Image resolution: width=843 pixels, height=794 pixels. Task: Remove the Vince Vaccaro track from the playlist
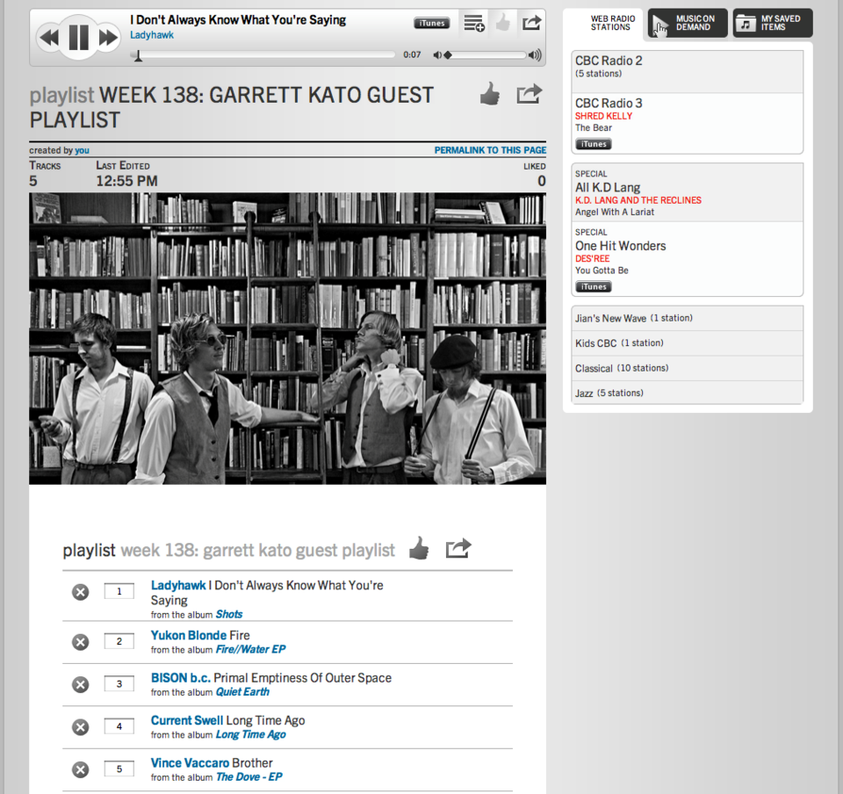point(81,769)
